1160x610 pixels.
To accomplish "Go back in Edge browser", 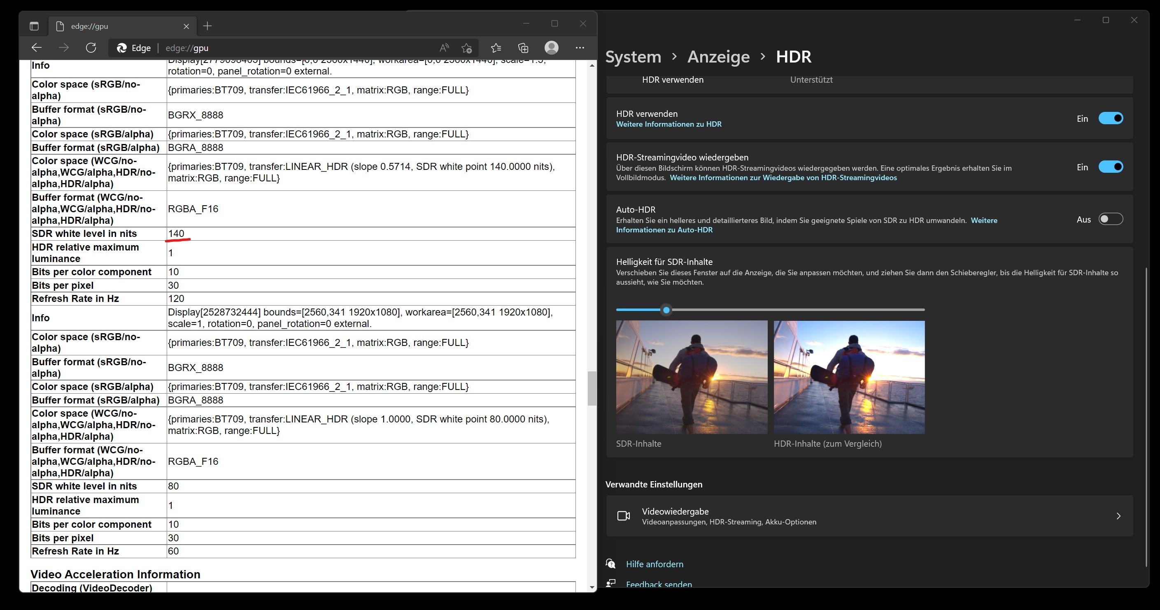I will (37, 48).
